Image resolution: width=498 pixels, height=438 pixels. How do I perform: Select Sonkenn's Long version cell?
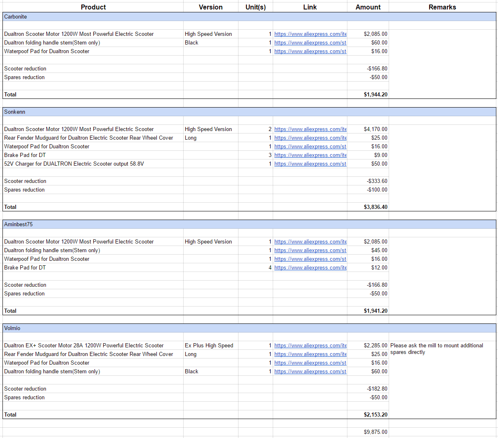211,138
